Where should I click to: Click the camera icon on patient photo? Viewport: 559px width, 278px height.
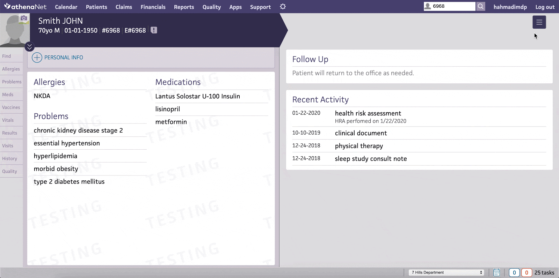[x=24, y=18]
